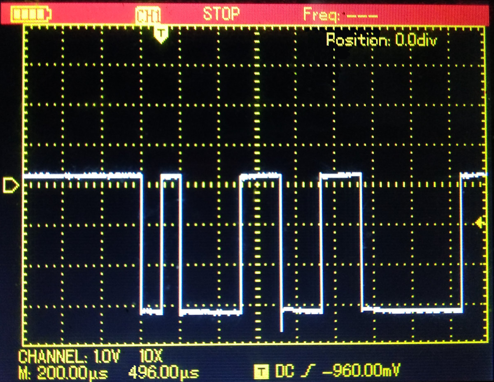Viewport: 494px width, 382px height.
Task: Select the CH1 channel indicator
Action: [148, 16]
